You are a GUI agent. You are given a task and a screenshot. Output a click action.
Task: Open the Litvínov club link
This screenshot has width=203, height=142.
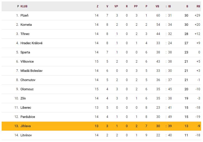(27, 135)
